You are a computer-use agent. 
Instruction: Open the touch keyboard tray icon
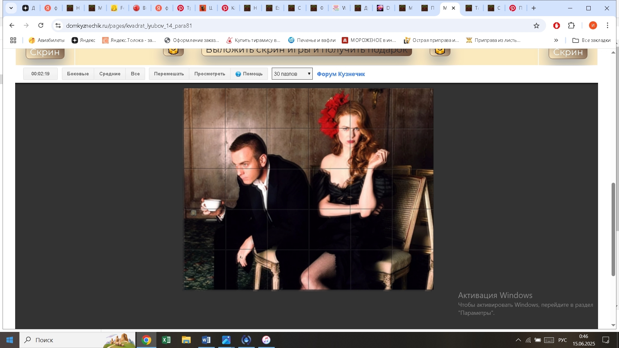point(549,340)
